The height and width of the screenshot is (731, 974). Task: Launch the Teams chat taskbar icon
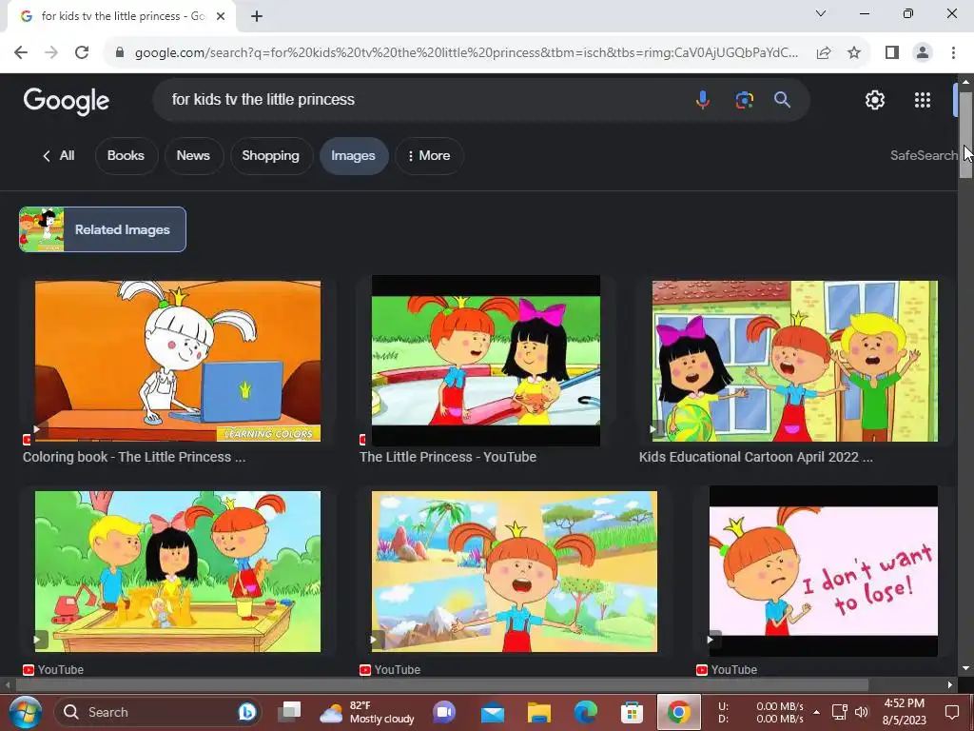click(x=444, y=712)
